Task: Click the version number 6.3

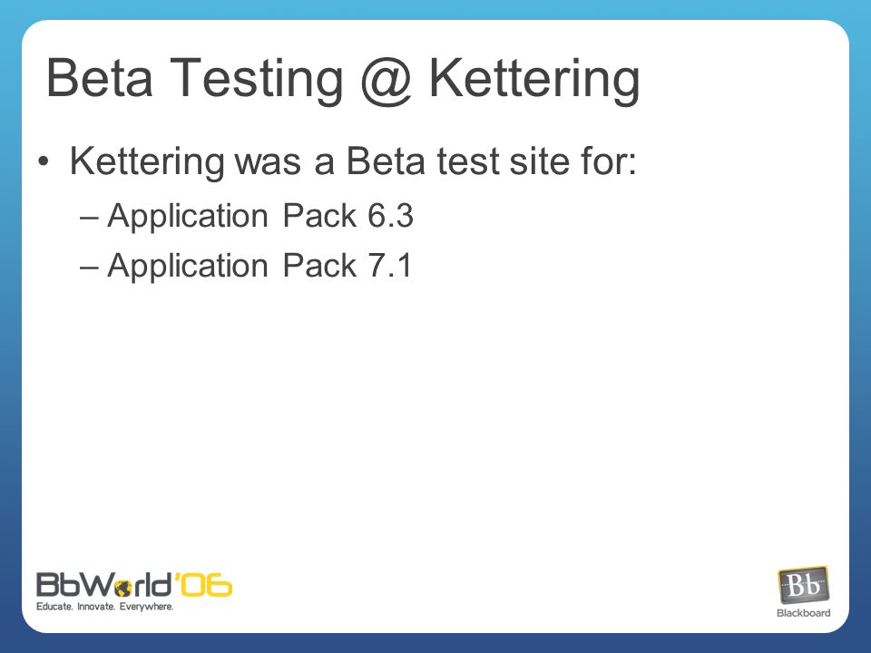Action: click(390, 216)
